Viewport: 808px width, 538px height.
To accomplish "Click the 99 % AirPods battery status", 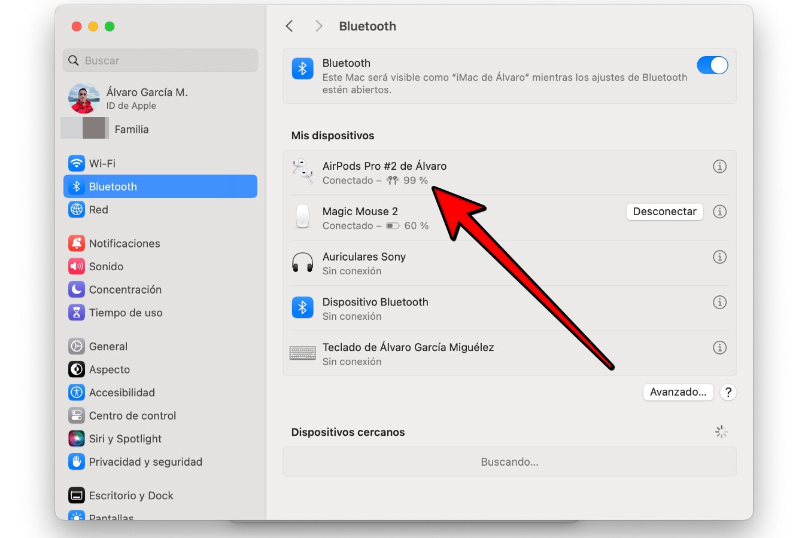I will 416,181.
